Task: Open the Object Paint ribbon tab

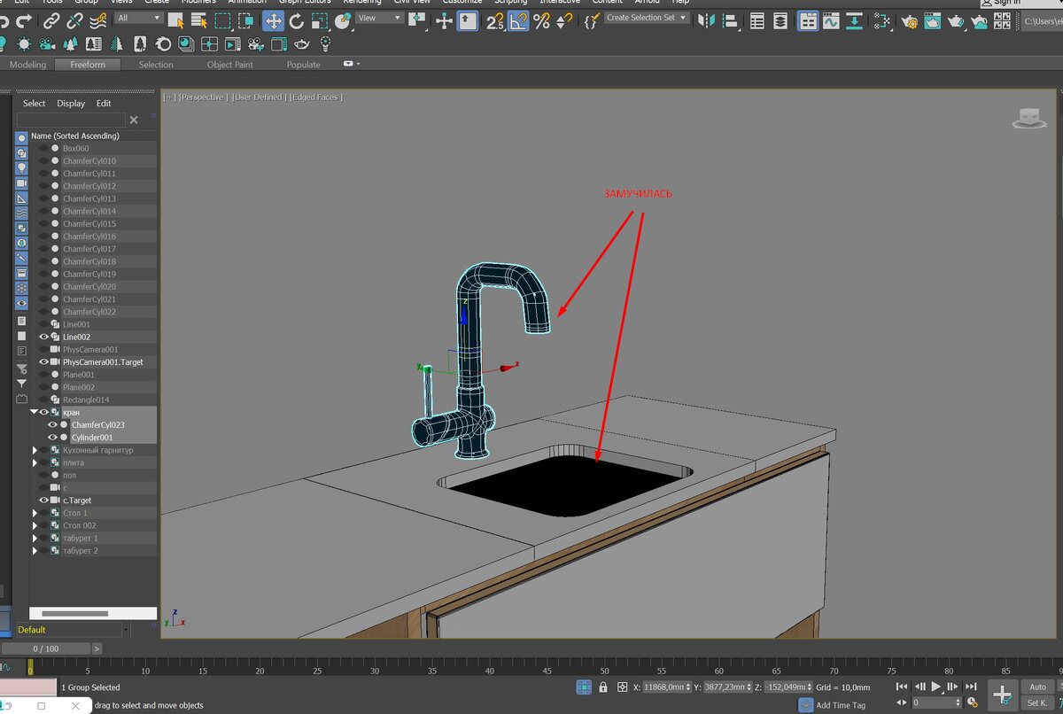Action: coord(230,65)
